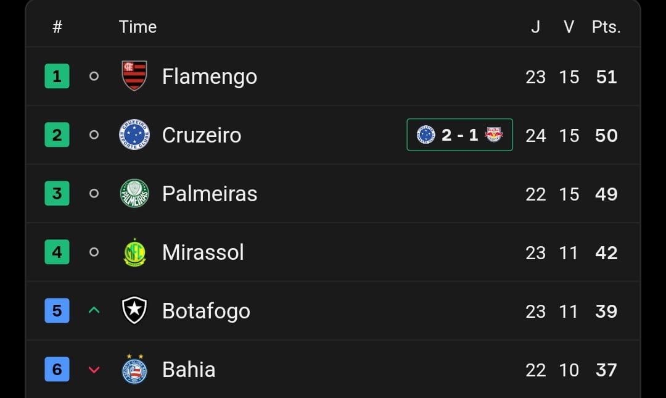Viewport: 666px width, 398px height.
Task: Open the Botafogo star shield crest
Action: 134,310
